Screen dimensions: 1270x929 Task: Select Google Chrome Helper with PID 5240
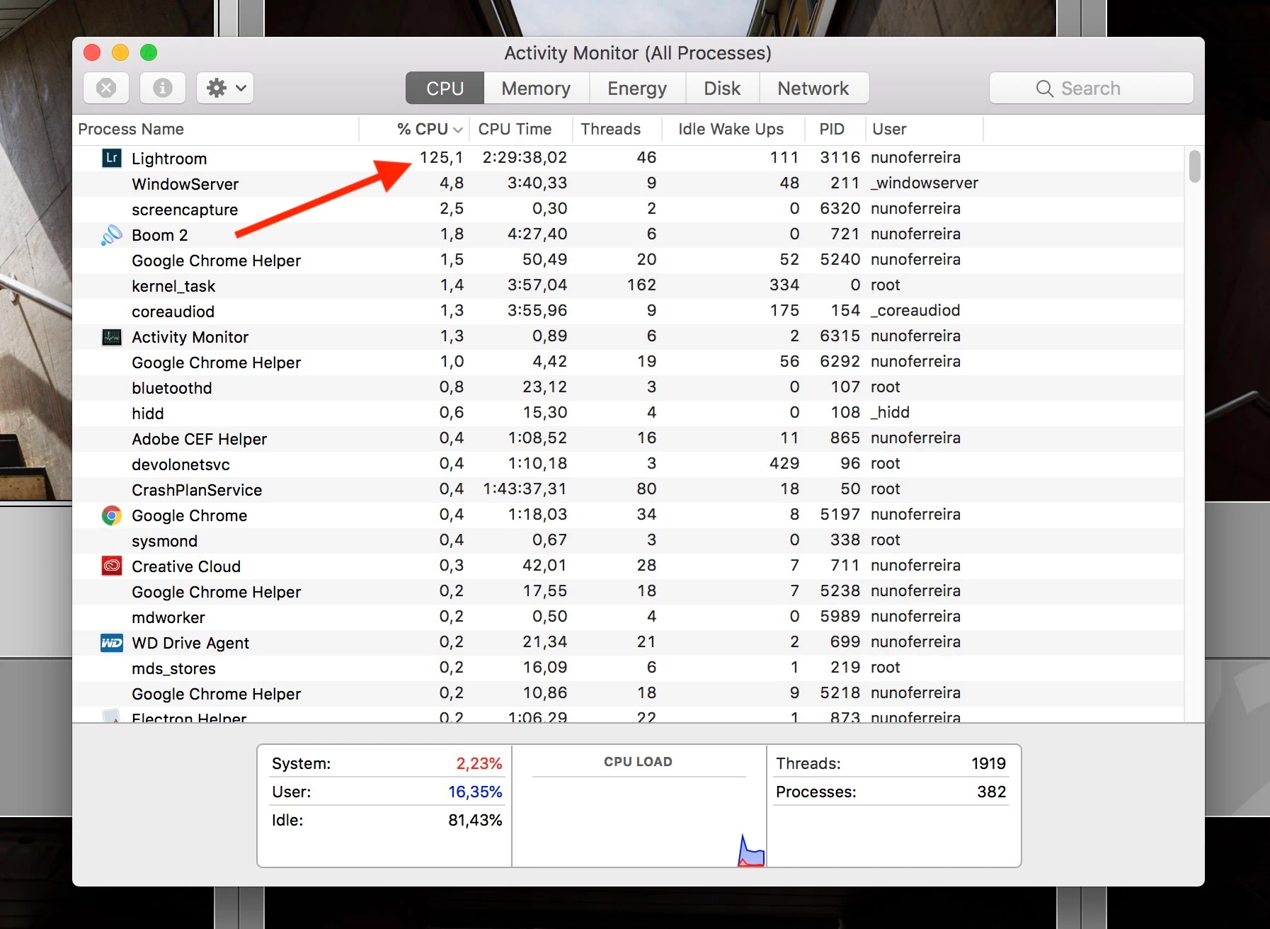coord(628,260)
